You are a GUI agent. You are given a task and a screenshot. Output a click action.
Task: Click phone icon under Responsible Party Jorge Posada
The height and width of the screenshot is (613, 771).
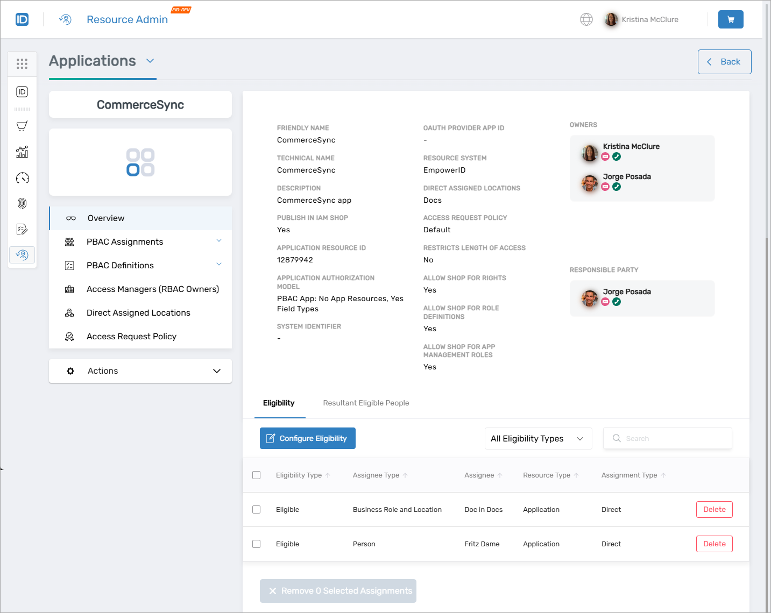pyautogui.click(x=617, y=302)
